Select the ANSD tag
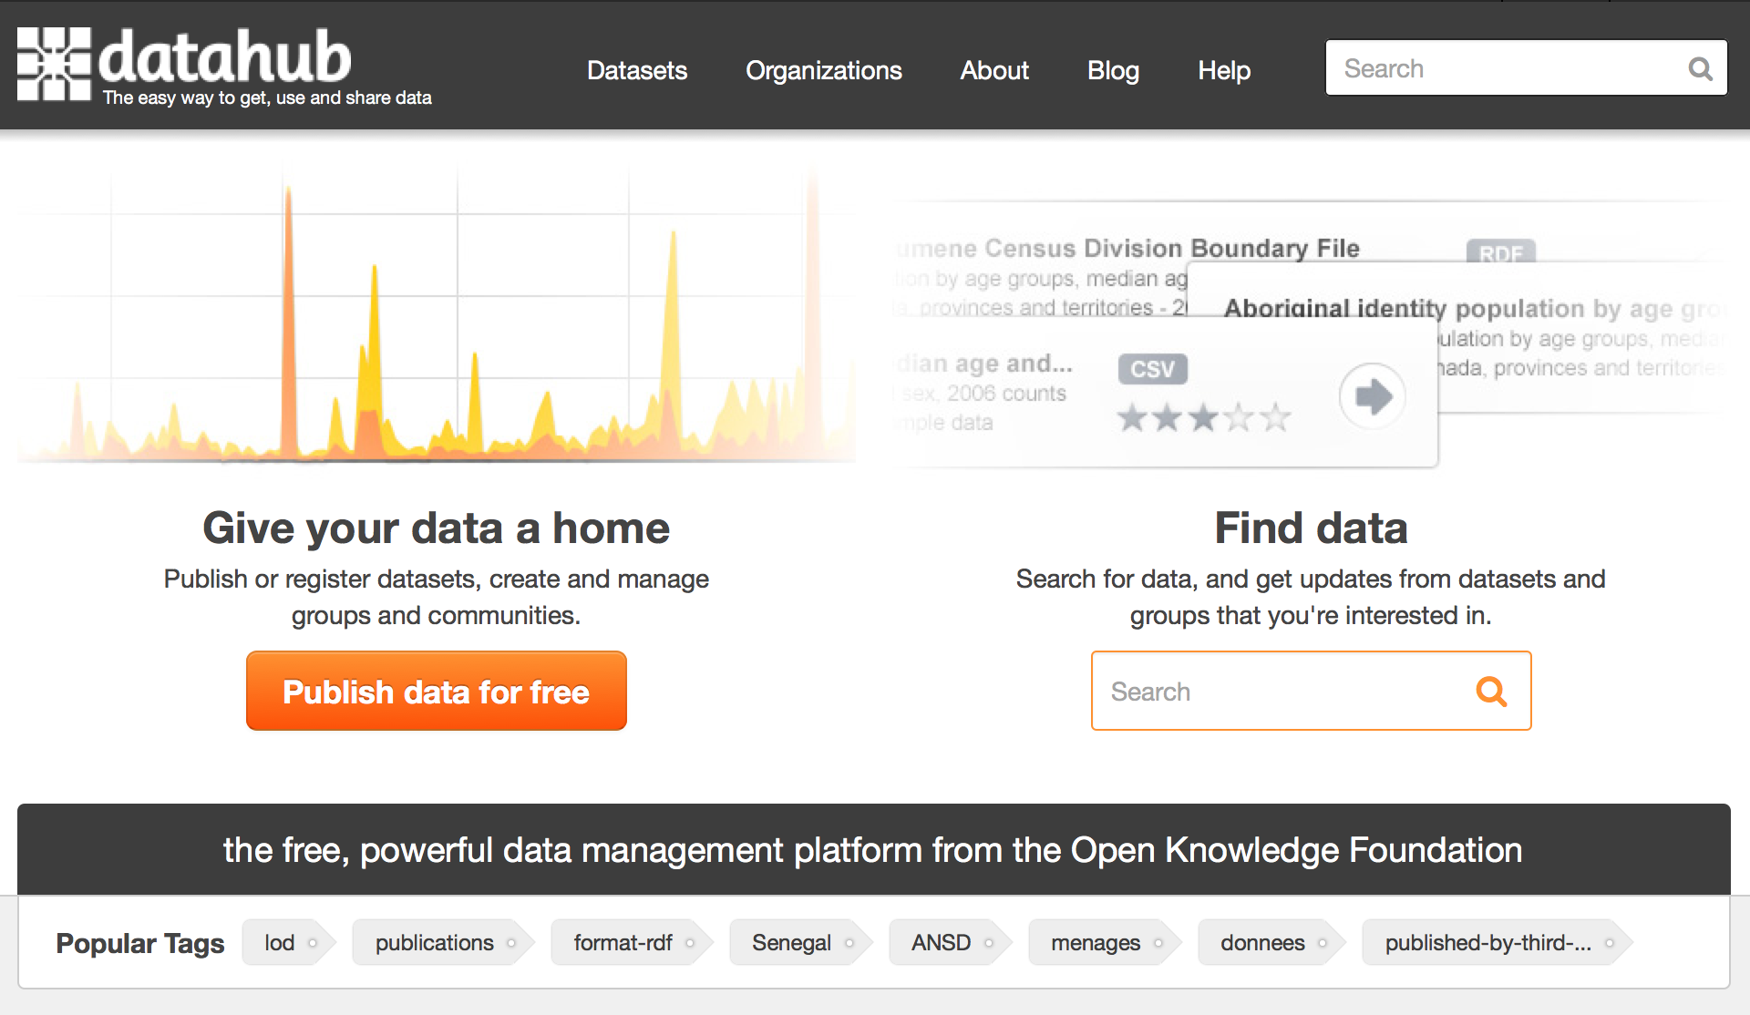Viewport: 1750px width, 1015px height. pos(951,942)
